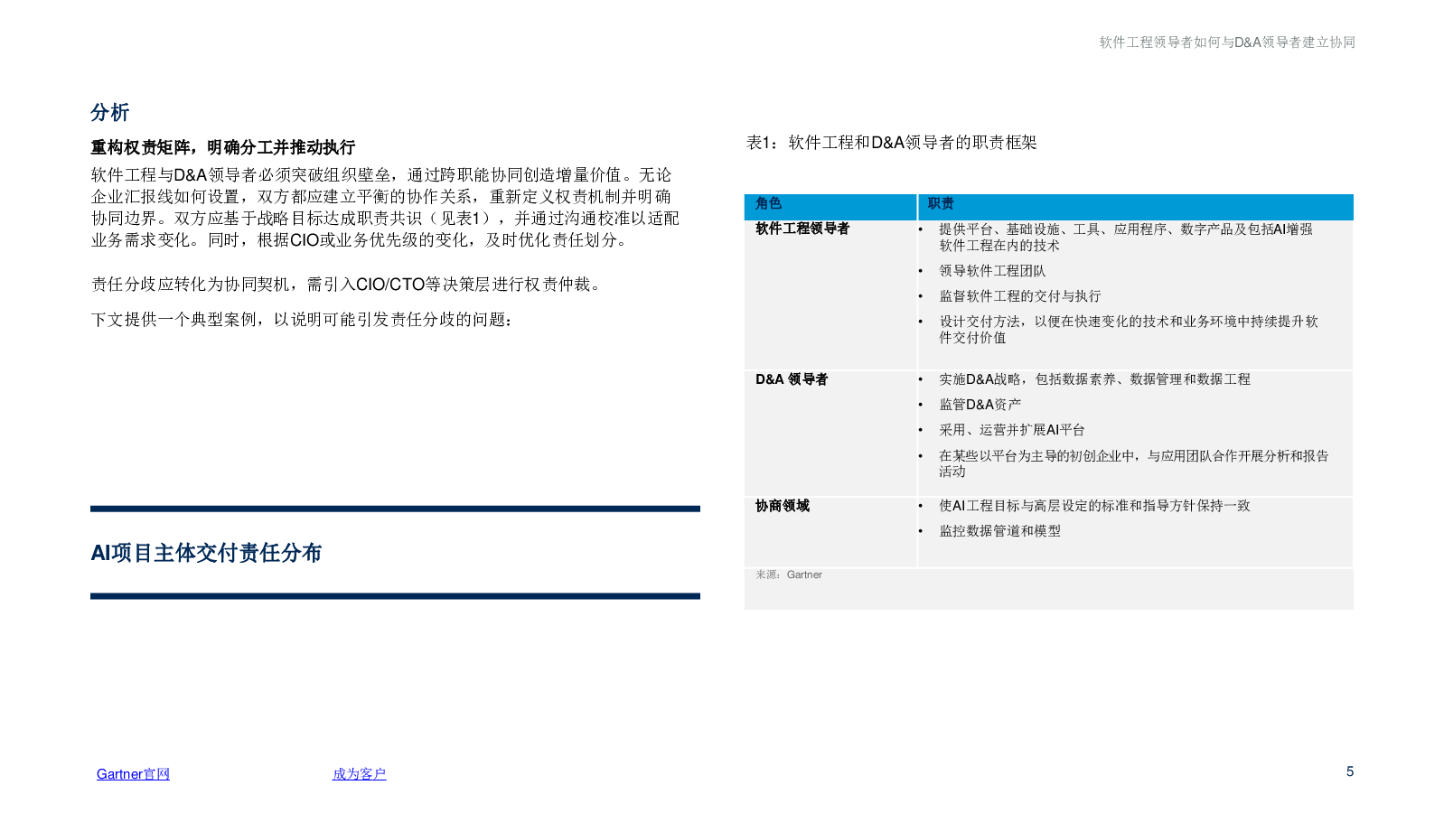Click the 来源：Gartner source note
The image size is (1444, 813).
click(789, 575)
